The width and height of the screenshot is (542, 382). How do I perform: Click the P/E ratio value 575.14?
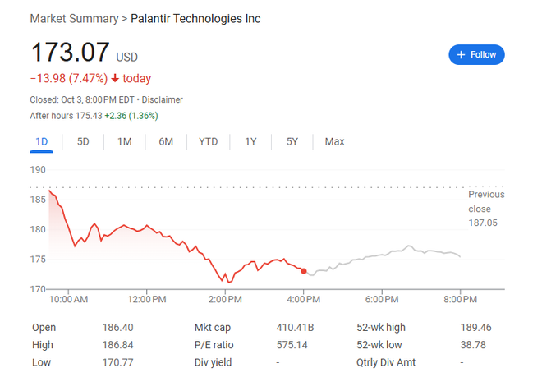(x=292, y=345)
